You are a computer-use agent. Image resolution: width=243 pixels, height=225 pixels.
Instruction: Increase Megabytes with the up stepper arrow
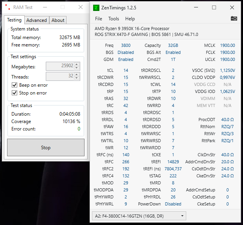pyautogui.click(x=77, y=64)
